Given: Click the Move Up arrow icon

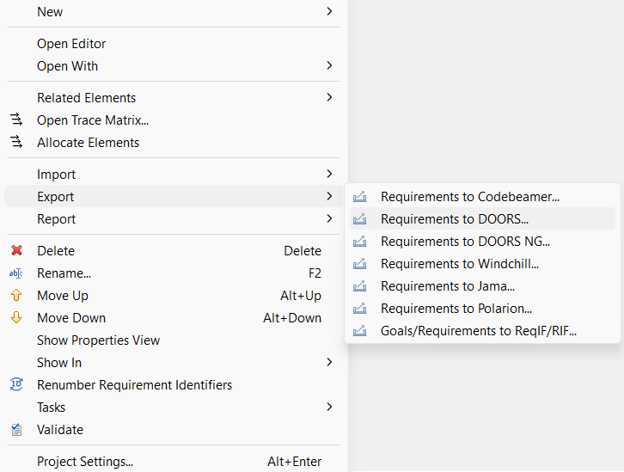Looking at the screenshot, I should coord(16,296).
